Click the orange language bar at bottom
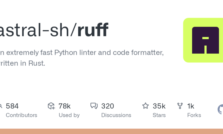The width and height of the screenshot is (223, 134). pos(111,131)
